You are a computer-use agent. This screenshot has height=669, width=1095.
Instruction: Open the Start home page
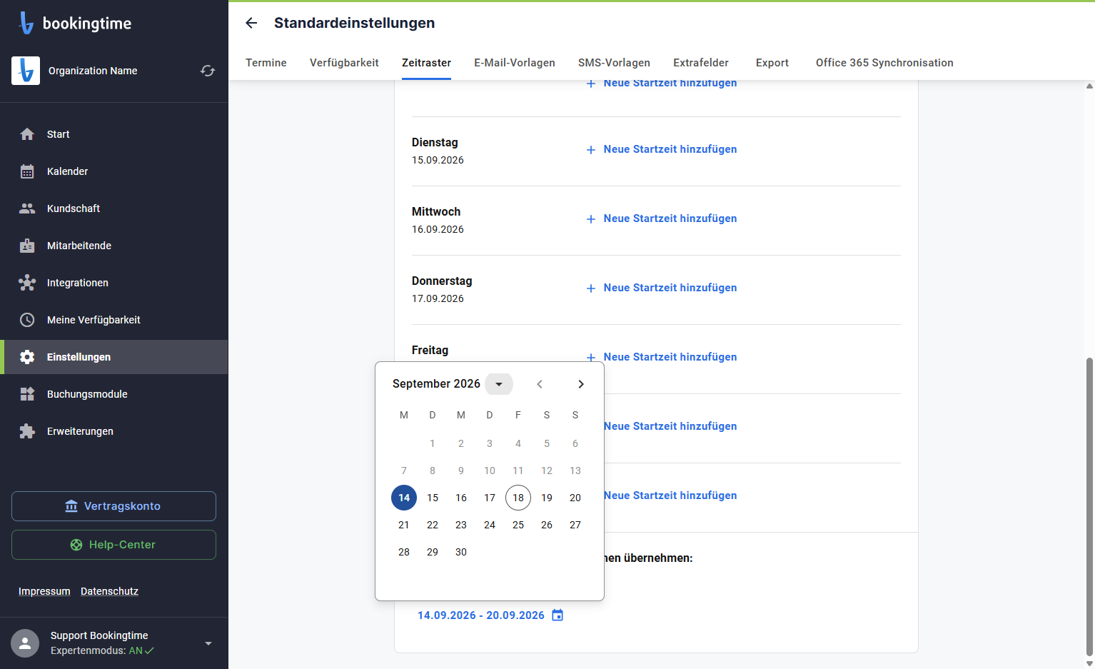pos(114,134)
